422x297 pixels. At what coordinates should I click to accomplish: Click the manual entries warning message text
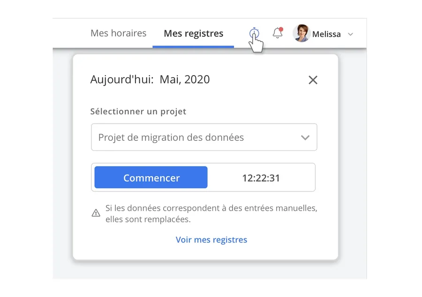(x=211, y=208)
